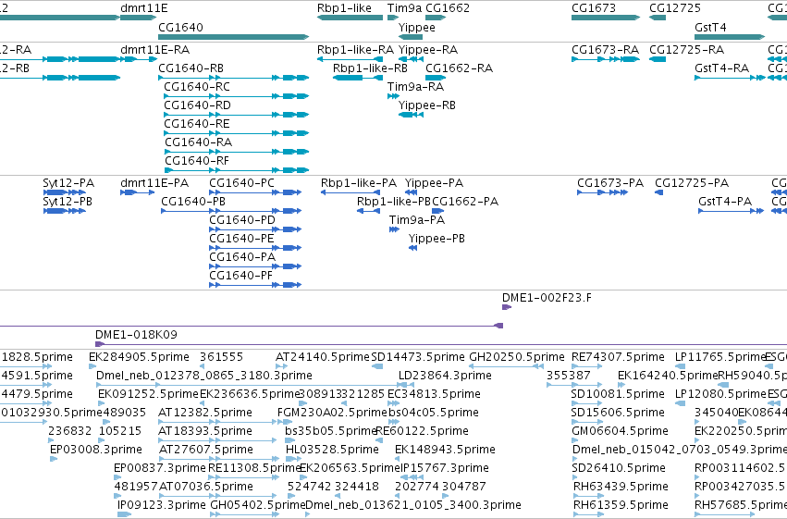The image size is (787, 519).
Task: Click the CG1673 gene bar
Action: [606, 18]
